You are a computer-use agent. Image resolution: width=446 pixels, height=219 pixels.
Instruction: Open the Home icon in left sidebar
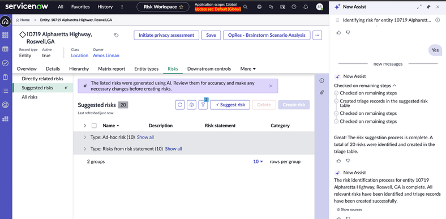coord(5,22)
